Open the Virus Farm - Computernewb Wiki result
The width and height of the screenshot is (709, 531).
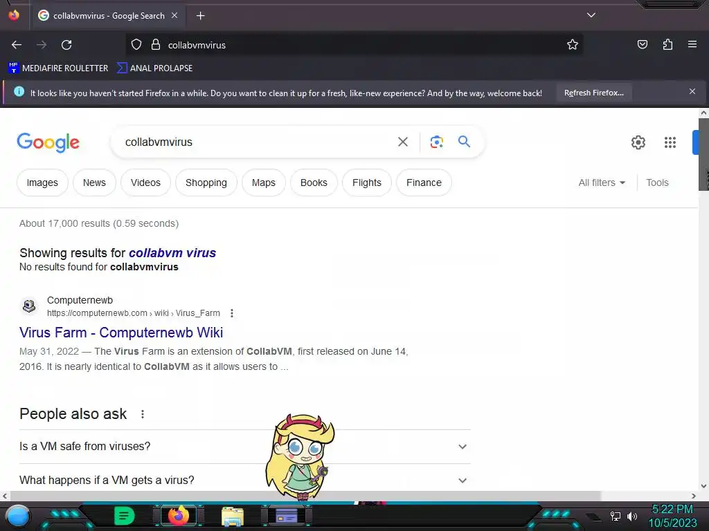(x=121, y=333)
